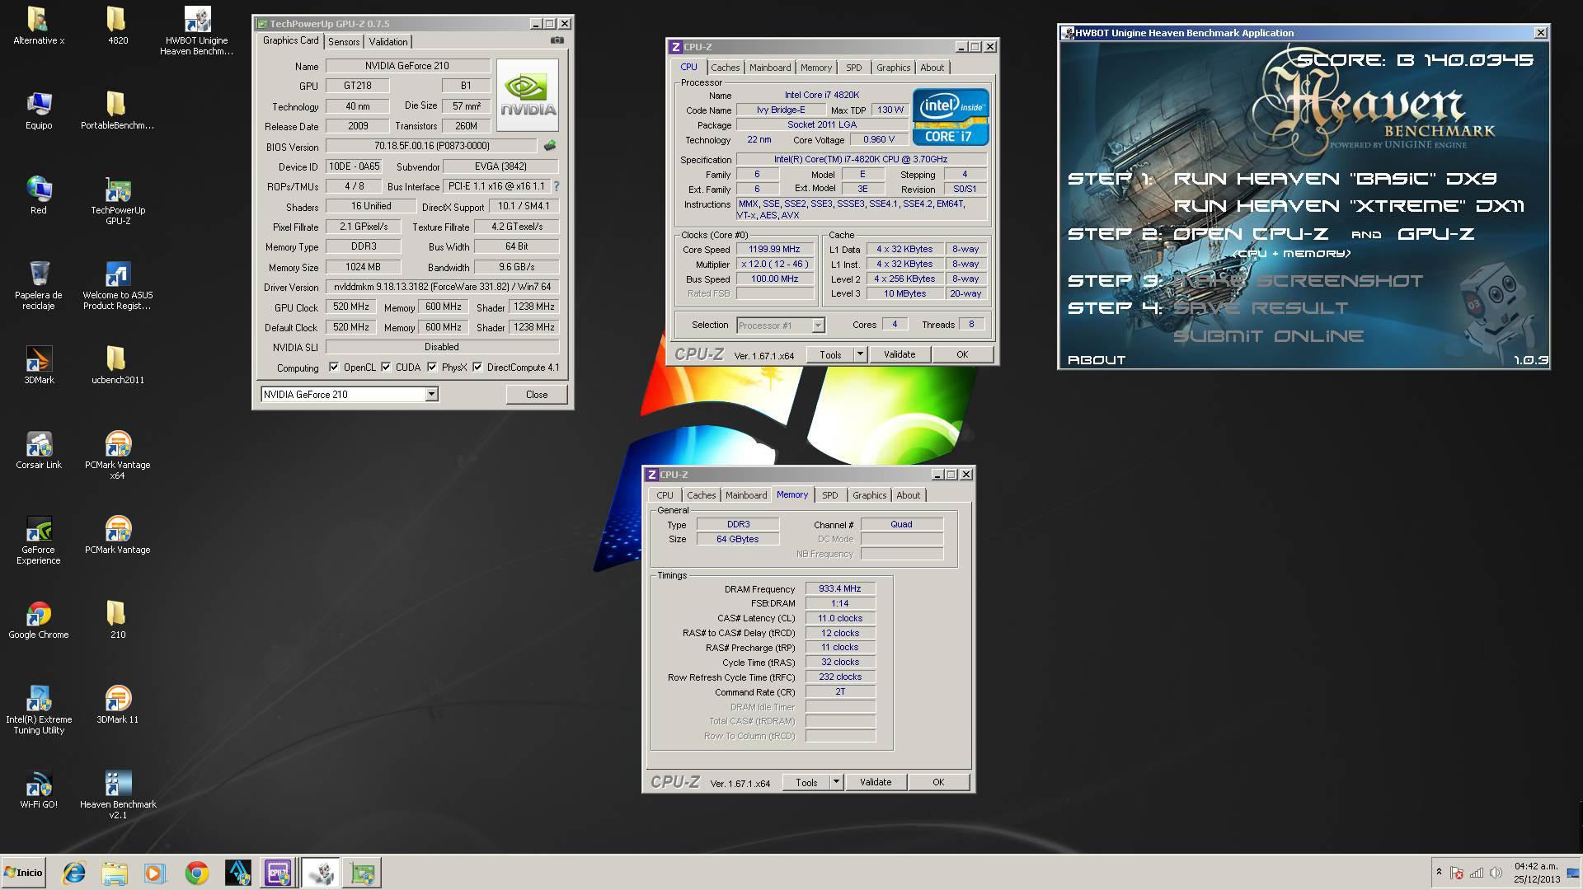Click Run Heaven "Xtreme" DX11 in HWBOT
Screen dimensions: 1583x890
point(1350,206)
